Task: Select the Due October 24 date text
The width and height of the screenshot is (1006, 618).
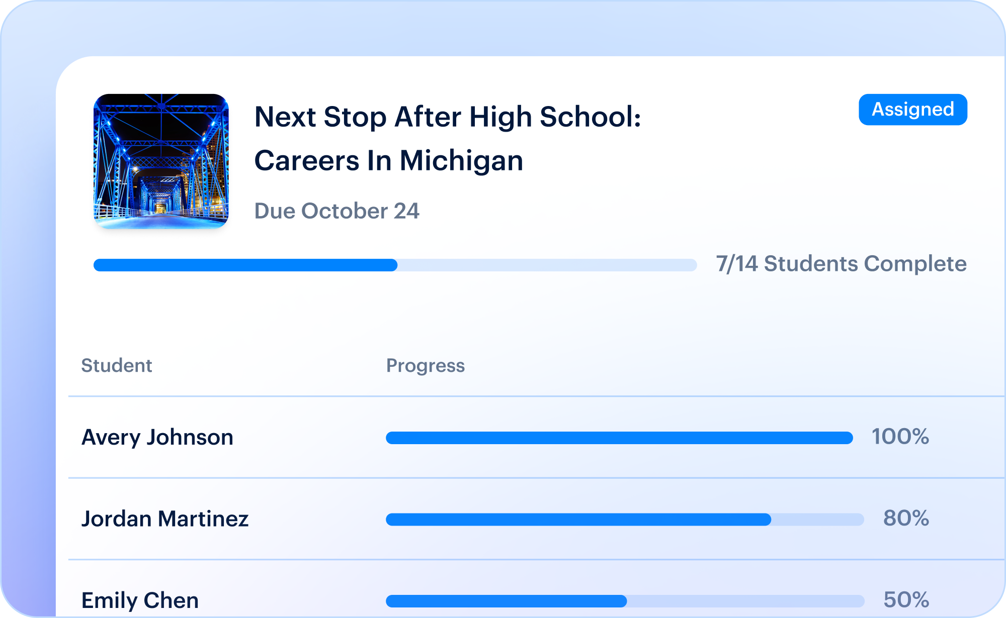Action: pyautogui.click(x=337, y=211)
